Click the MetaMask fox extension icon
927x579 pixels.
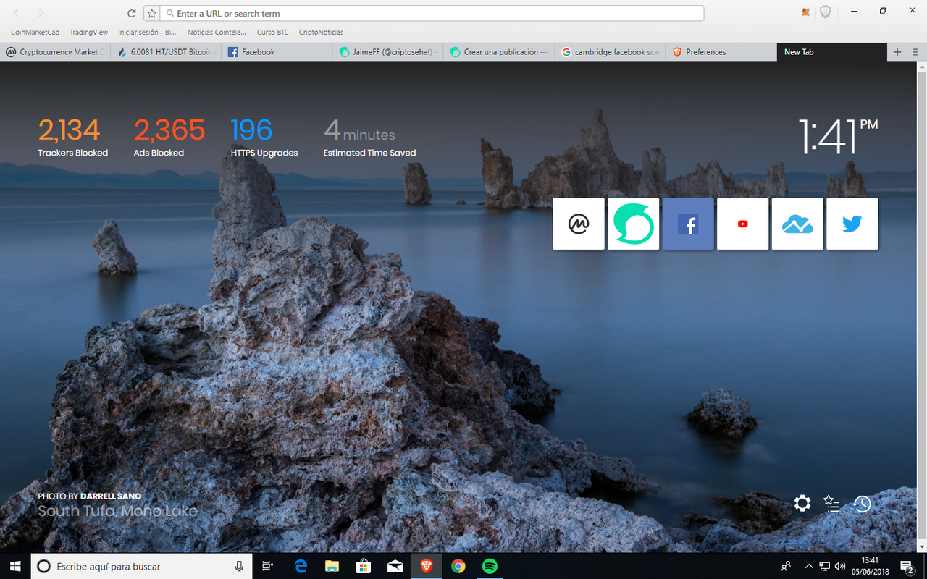click(x=805, y=12)
